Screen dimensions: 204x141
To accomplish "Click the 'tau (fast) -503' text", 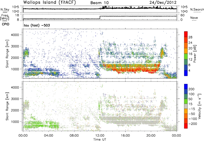I will [37, 25].
